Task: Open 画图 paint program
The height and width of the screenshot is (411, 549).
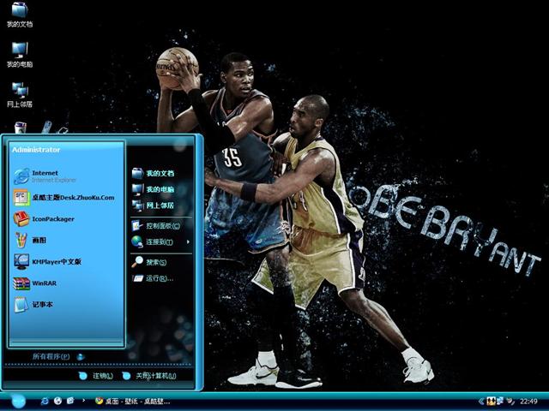Action: click(x=30, y=241)
